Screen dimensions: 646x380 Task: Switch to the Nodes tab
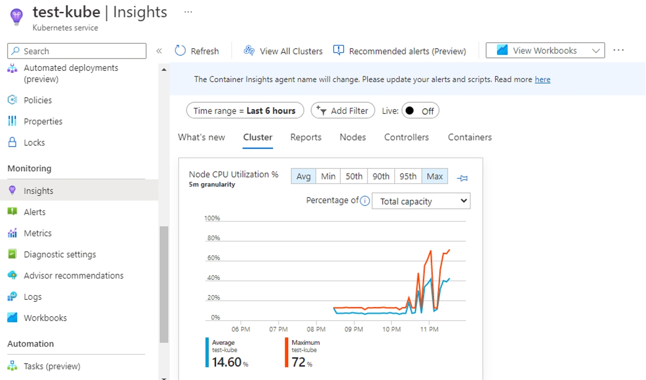[x=352, y=138]
